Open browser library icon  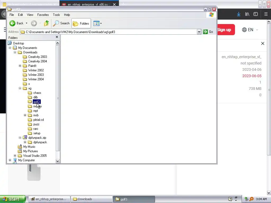[247, 14]
